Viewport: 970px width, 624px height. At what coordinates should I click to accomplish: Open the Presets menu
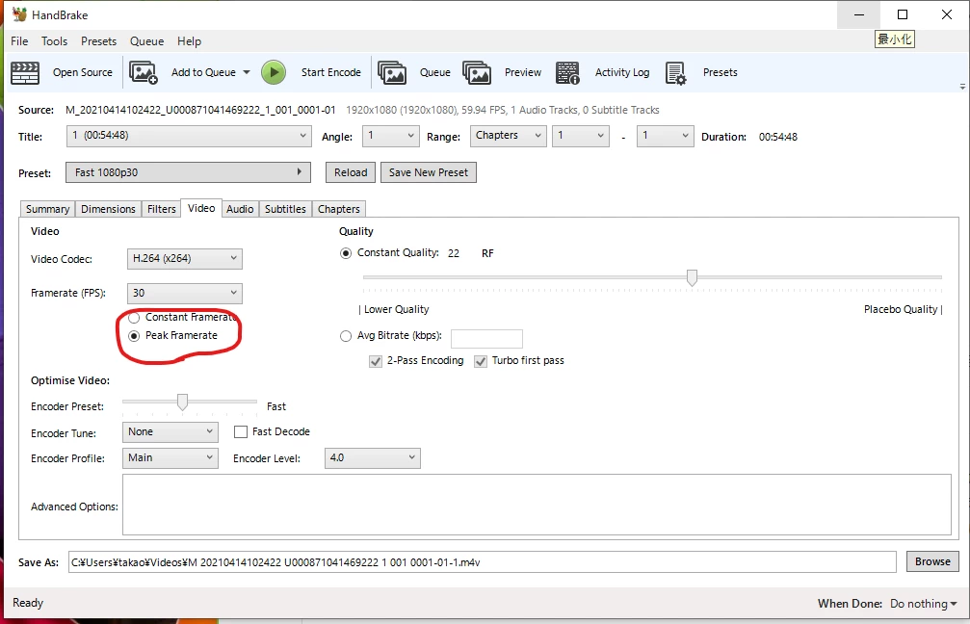[x=98, y=40]
